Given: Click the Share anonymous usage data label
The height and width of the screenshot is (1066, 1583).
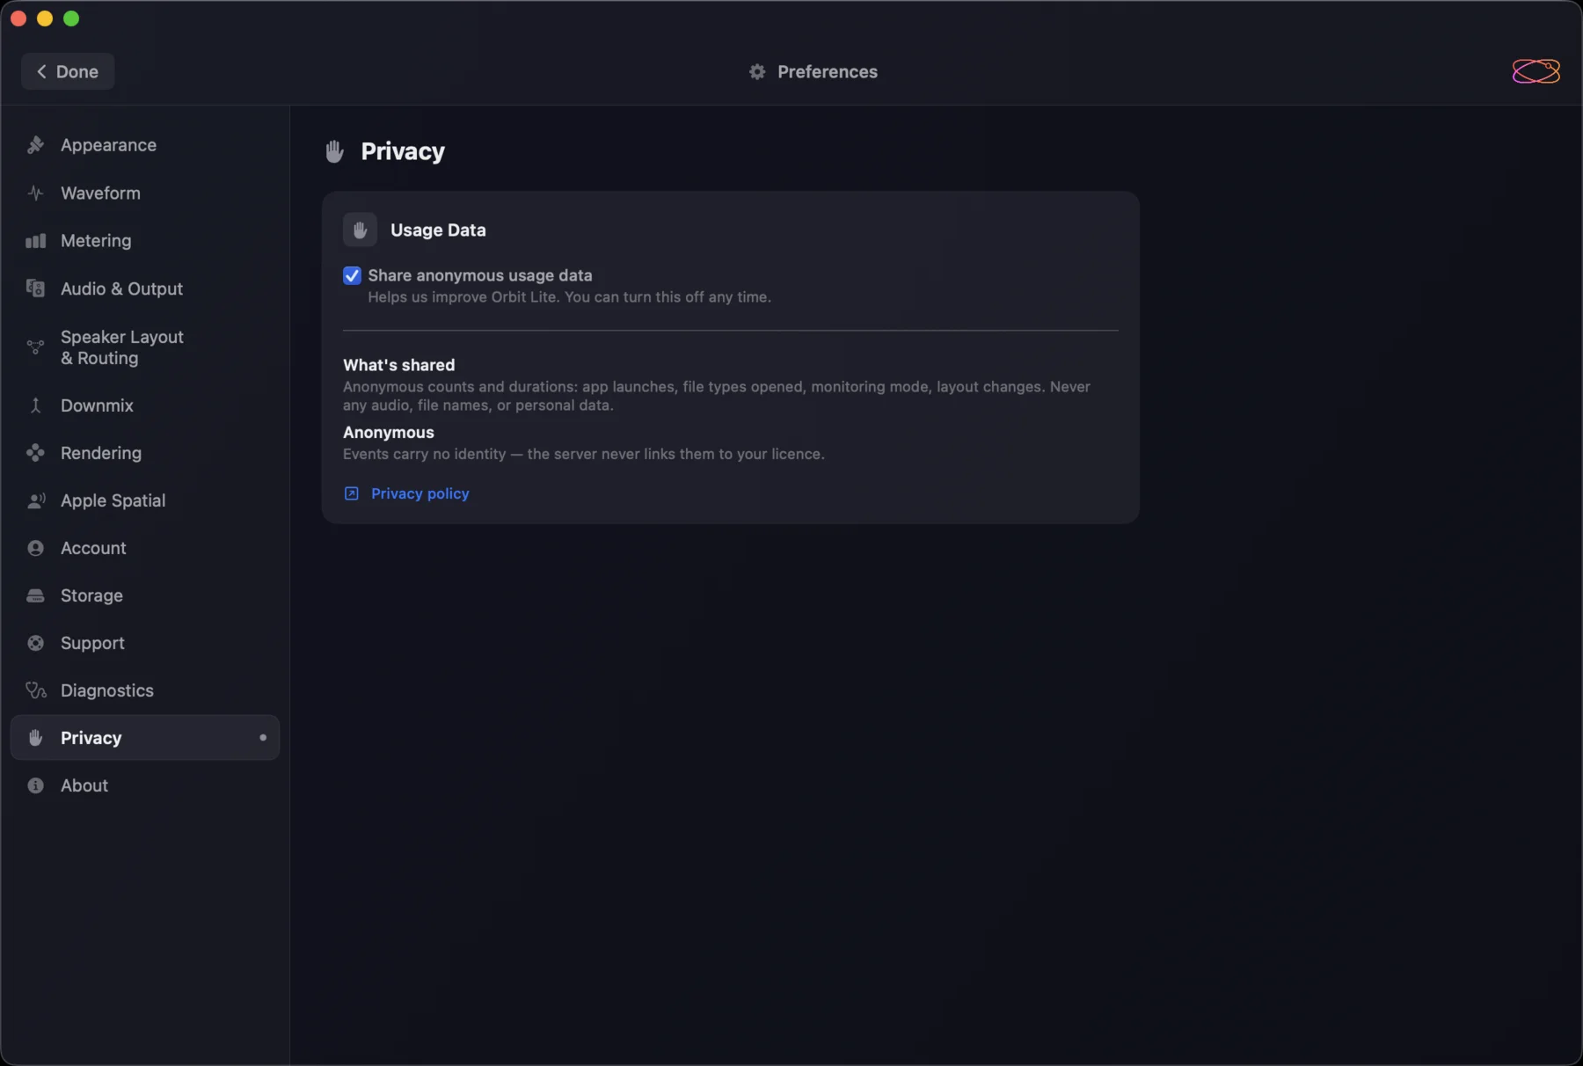Looking at the screenshot, I should pos(480,275).
